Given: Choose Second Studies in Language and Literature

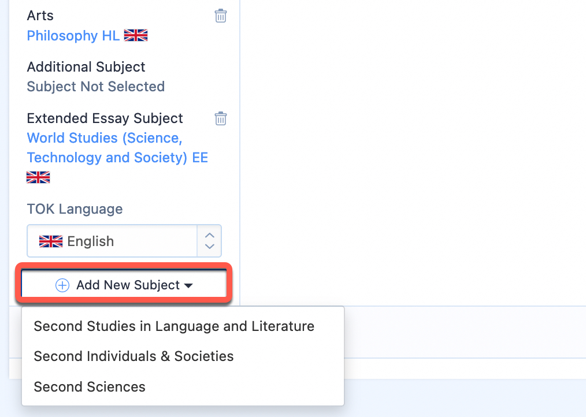Looking at the screenshot, I should [x=174, y=326].
